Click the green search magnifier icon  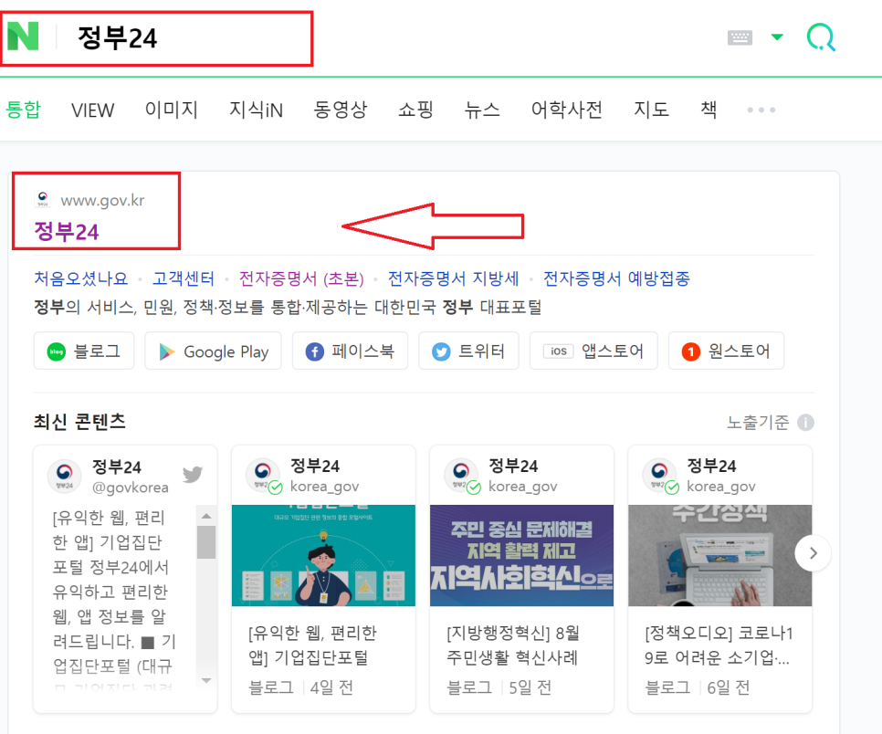pyautogui.click(x=821, y=37)
